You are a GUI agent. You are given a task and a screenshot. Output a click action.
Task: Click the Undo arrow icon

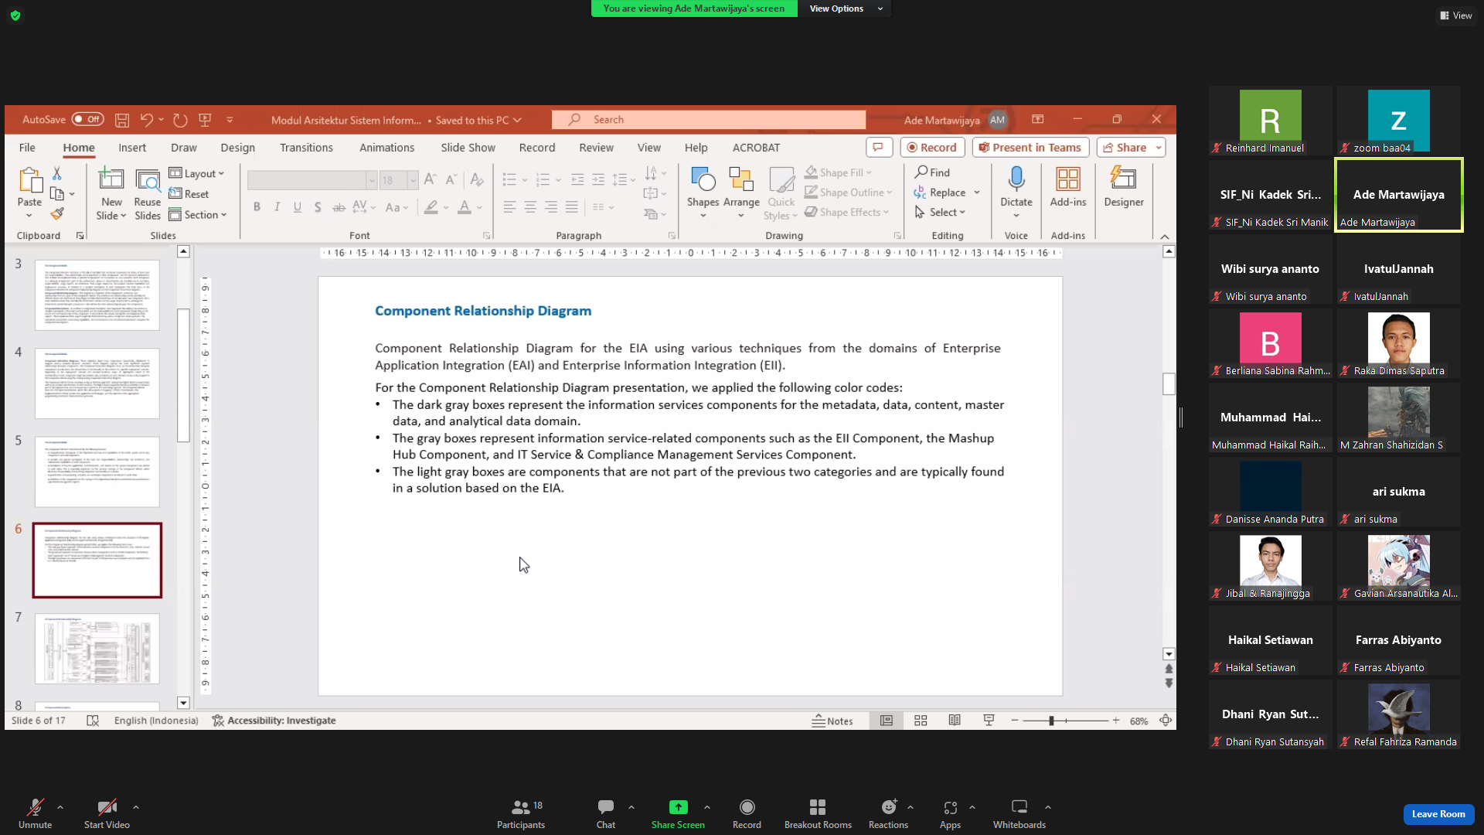pos(146,120)
